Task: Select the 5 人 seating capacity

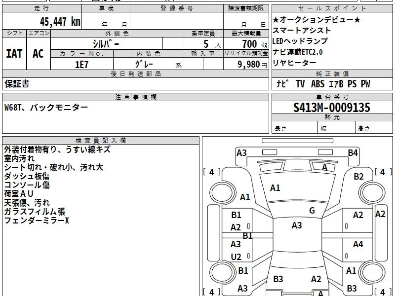Action: point(212,44)
